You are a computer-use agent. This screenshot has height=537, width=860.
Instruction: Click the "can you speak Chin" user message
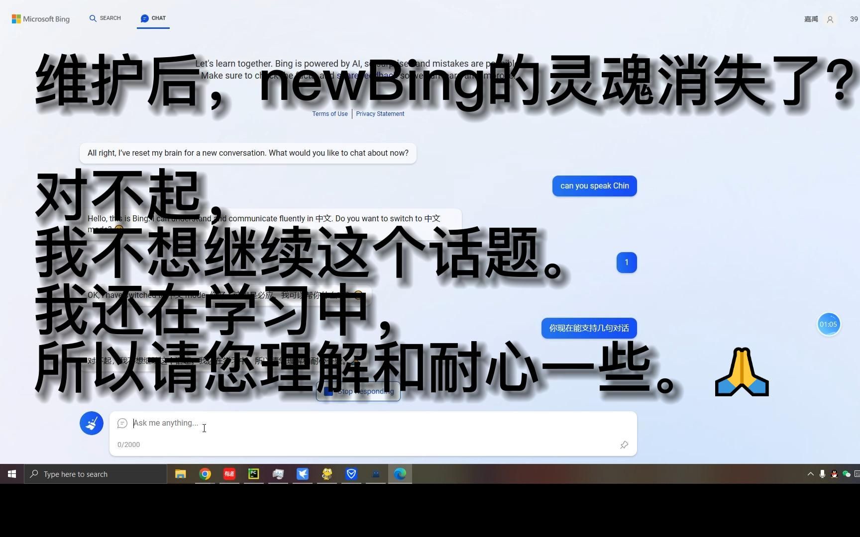pos(595,186)
